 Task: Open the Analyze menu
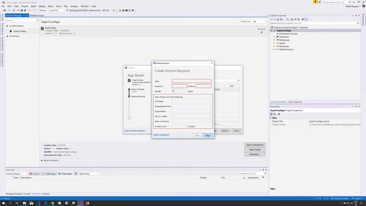74,6
